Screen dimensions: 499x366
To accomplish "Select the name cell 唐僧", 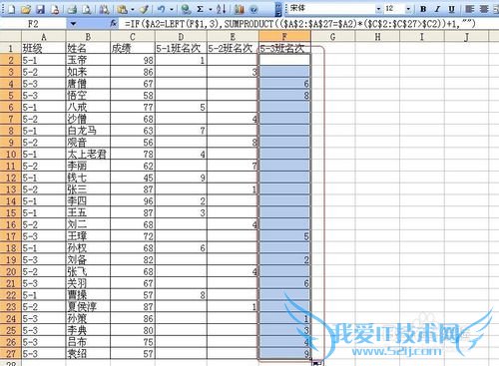I will point(88,84).
